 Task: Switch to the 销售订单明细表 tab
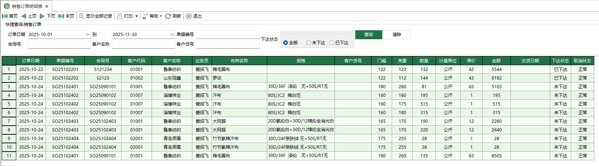pyautogui.click(x=27, y=6)
